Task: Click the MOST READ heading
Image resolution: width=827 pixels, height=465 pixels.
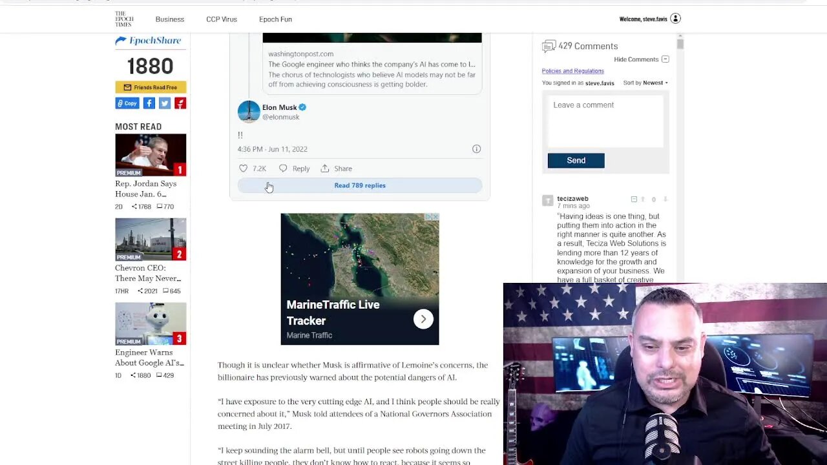Action: coord(138,127)
